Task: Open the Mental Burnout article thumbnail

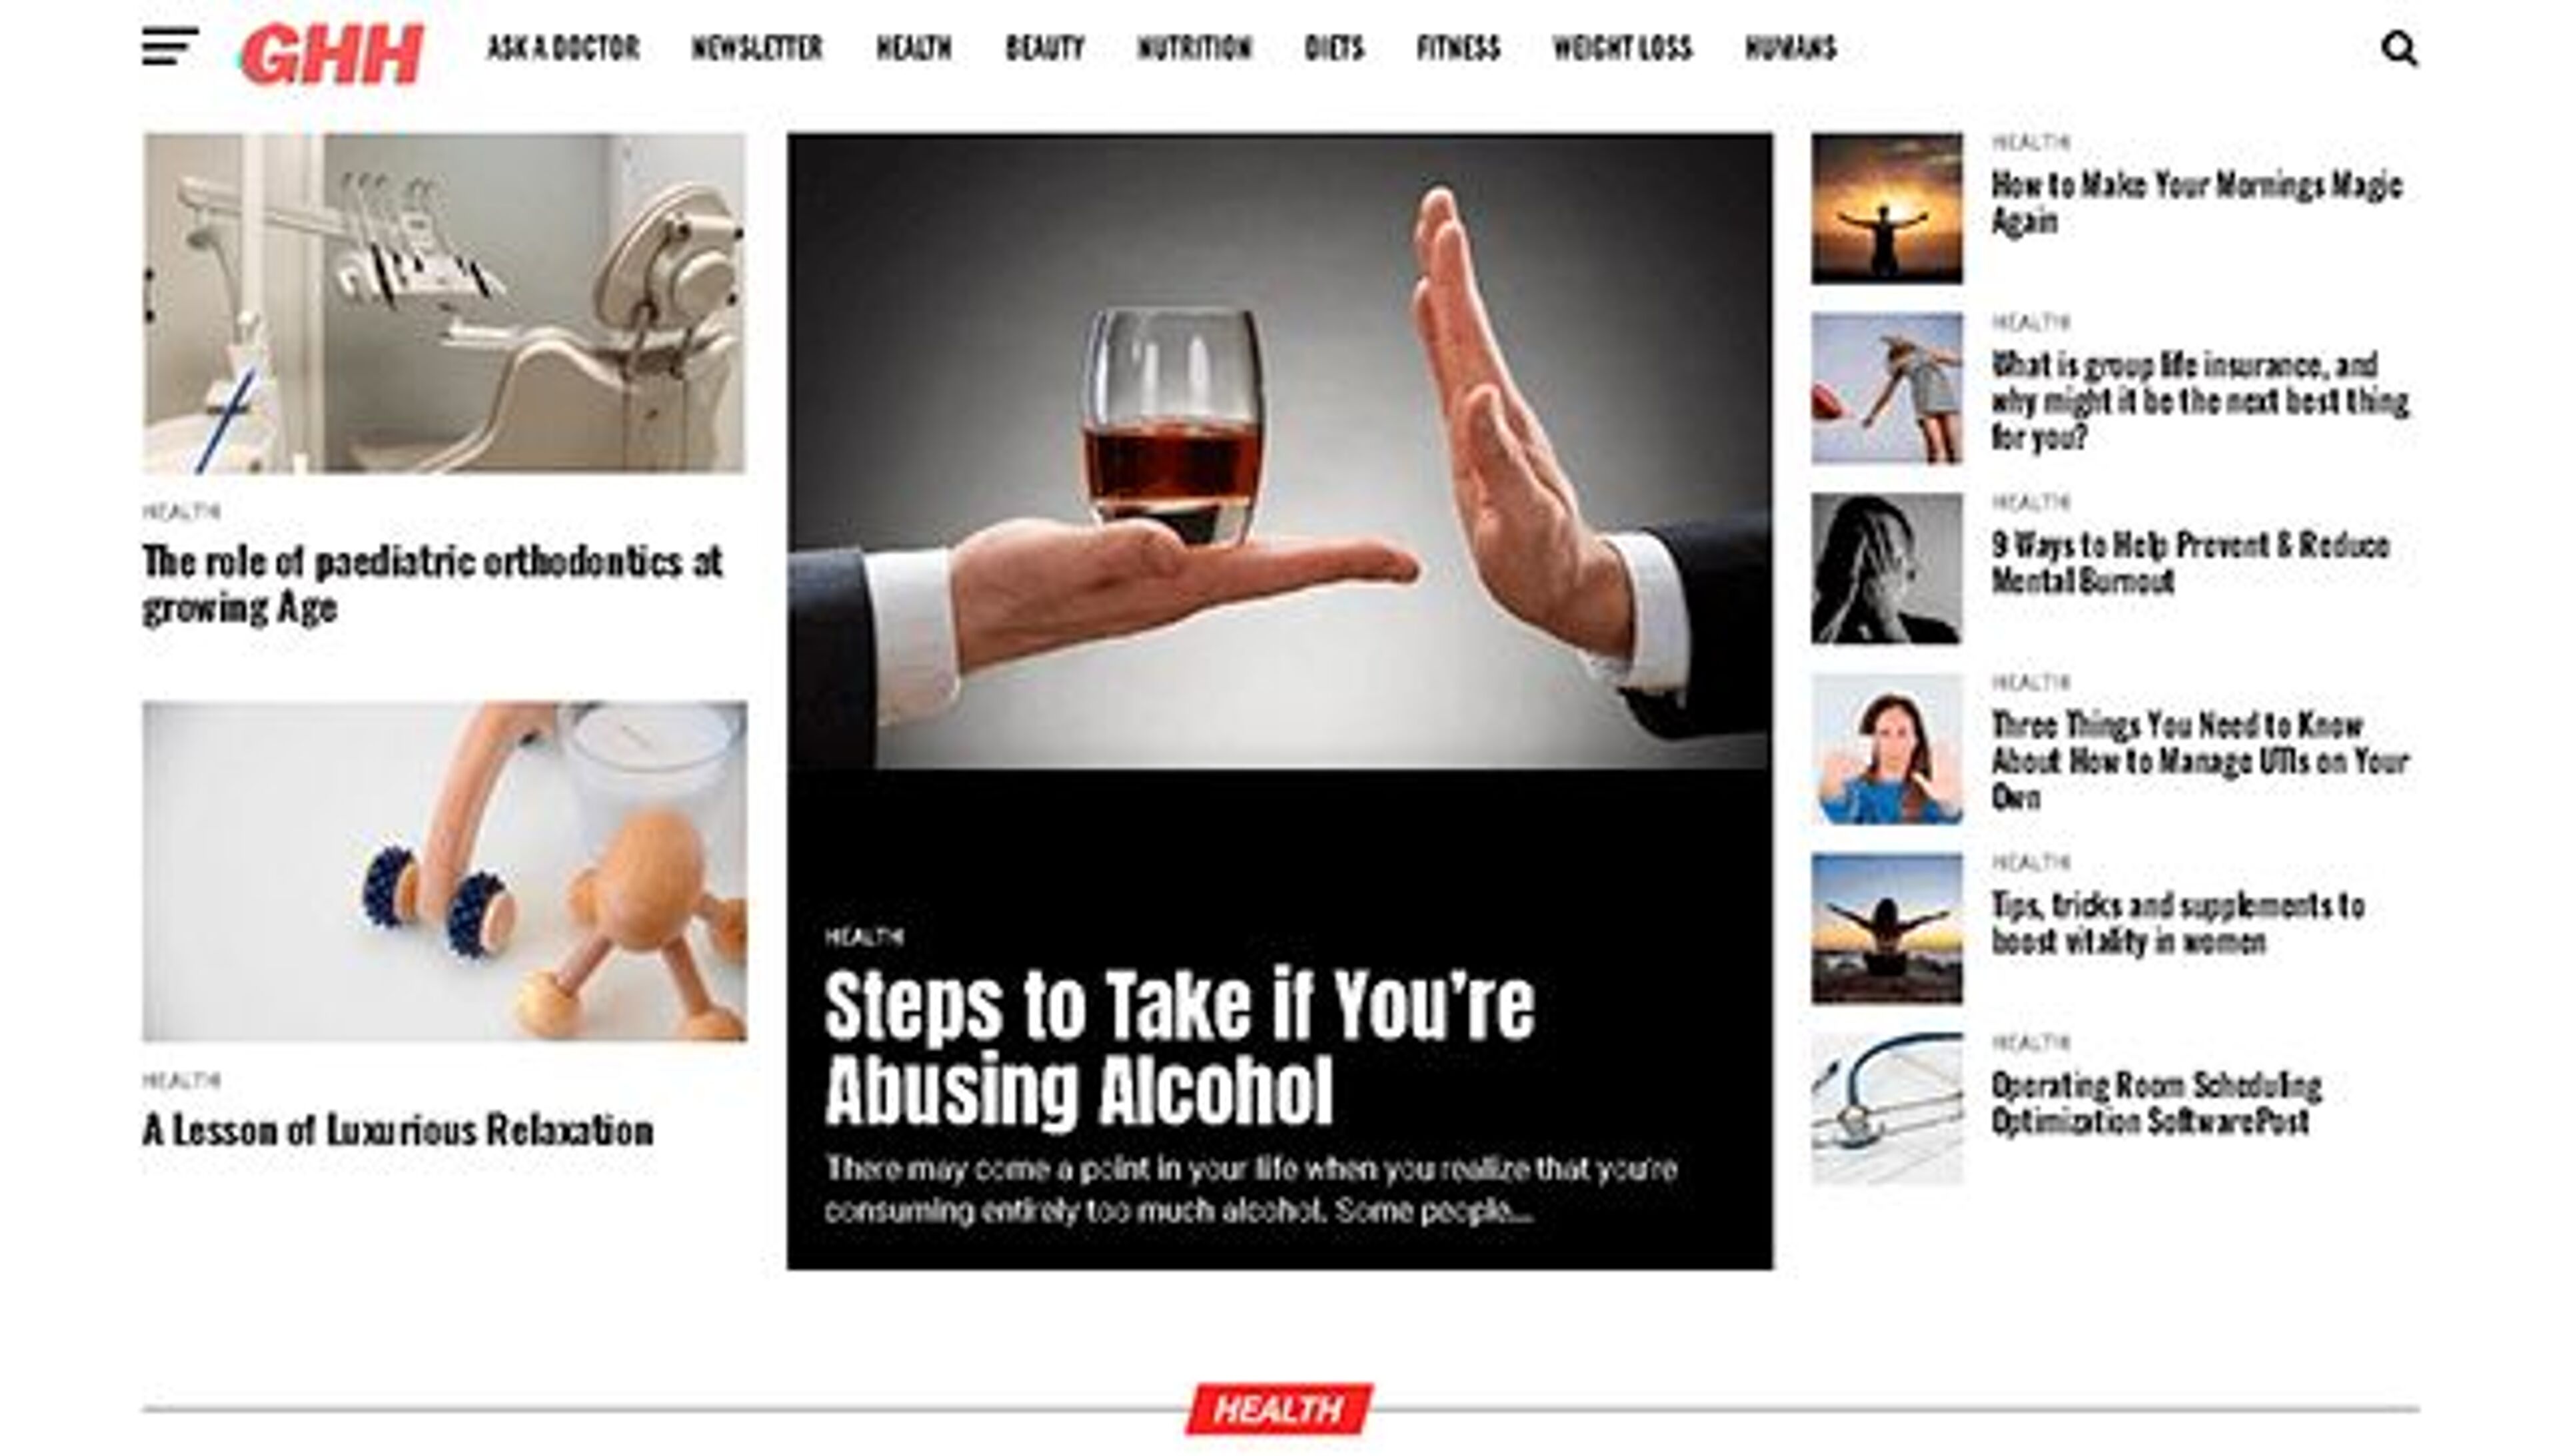Action: tap(1887, 568)
